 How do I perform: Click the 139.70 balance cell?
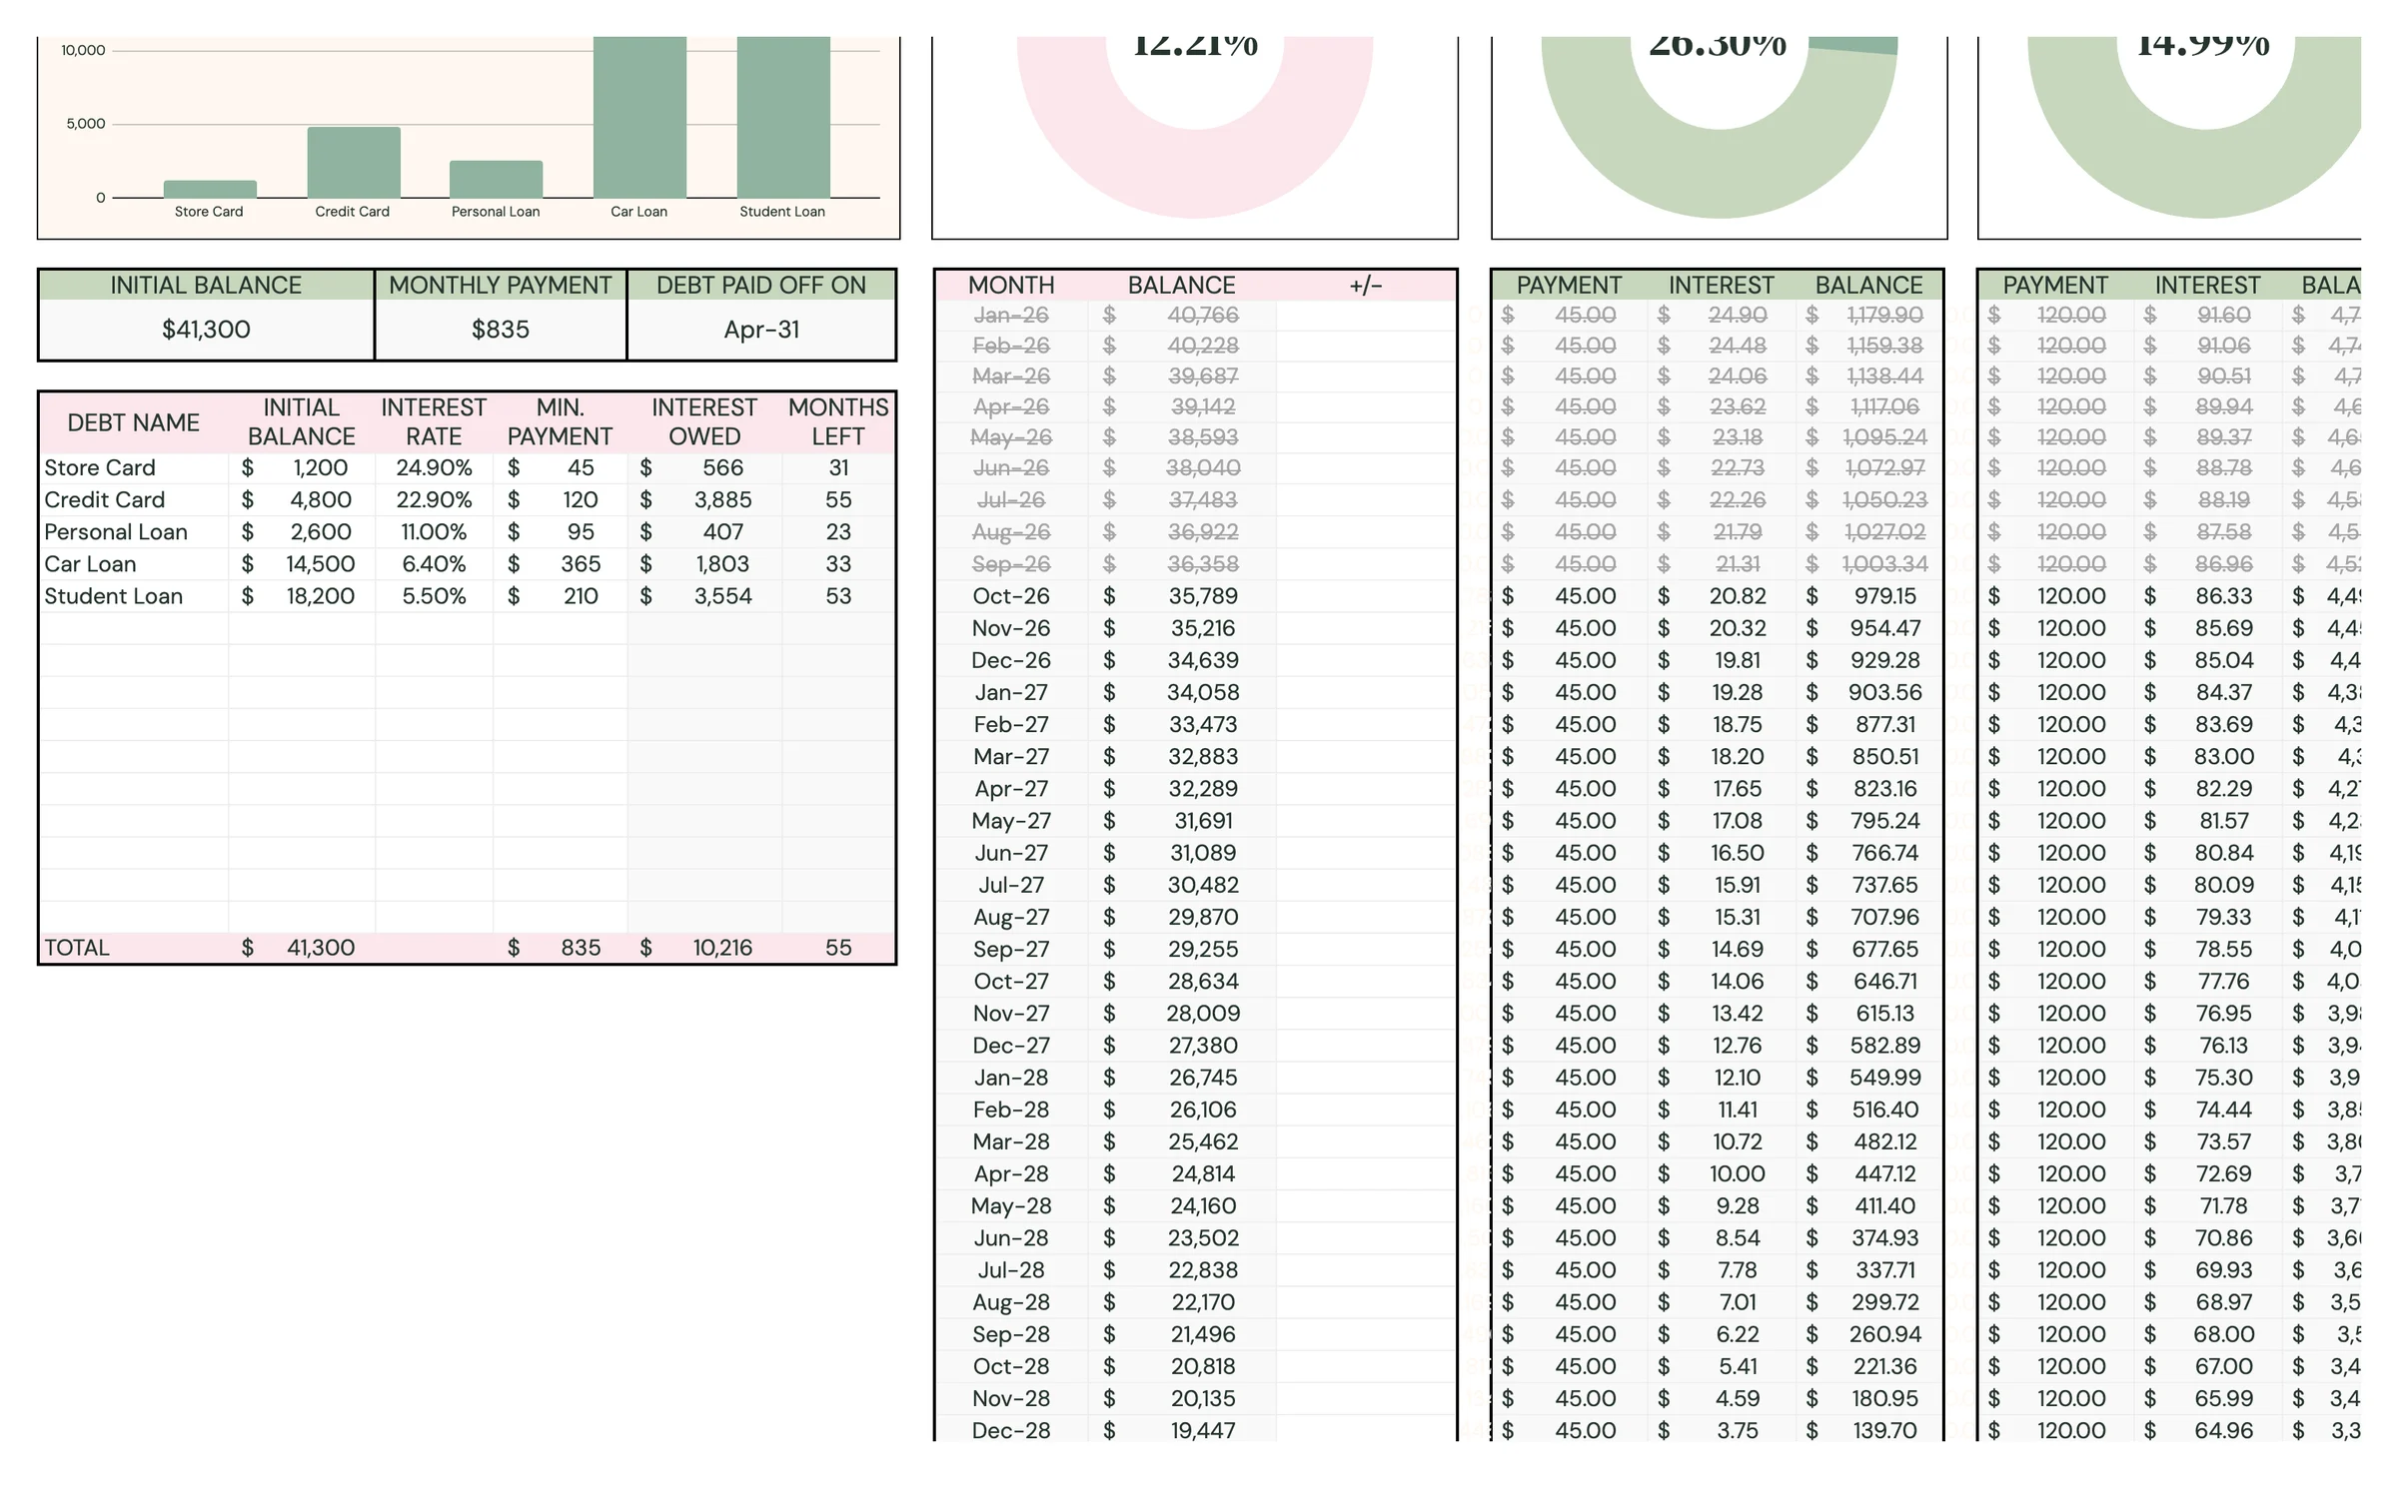[1868, 1430]
